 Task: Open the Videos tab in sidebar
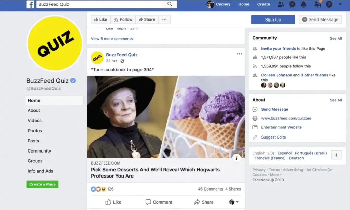(35, 120)
